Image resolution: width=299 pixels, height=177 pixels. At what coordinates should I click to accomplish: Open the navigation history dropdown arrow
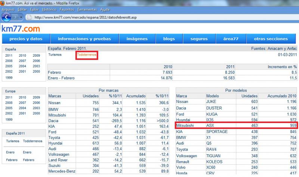[x=21, y=17]
